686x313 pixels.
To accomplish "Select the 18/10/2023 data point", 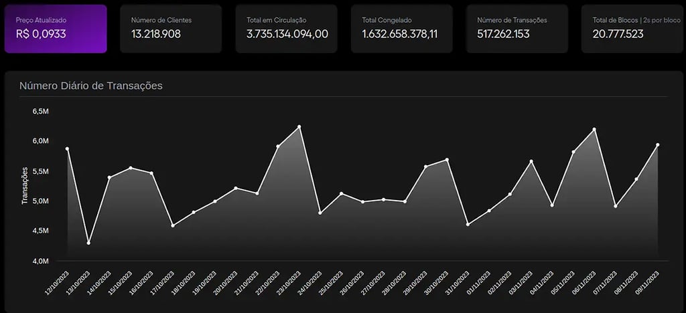I will pyautogui.click(x=194, y=212).
